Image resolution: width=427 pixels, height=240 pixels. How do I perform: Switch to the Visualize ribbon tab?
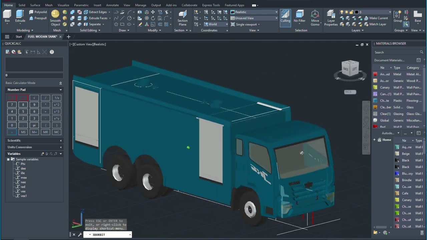pos(63,5)
